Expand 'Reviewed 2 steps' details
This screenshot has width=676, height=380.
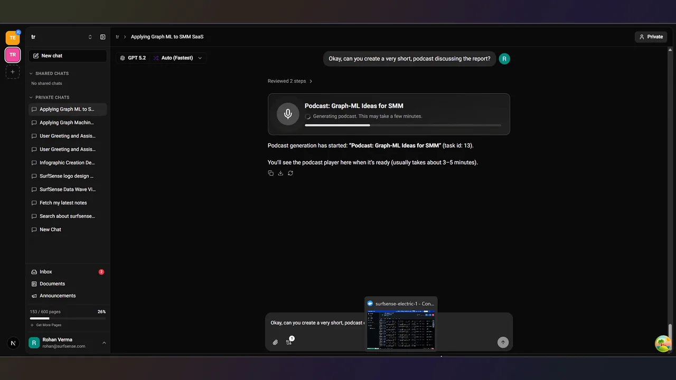(290, 81)
